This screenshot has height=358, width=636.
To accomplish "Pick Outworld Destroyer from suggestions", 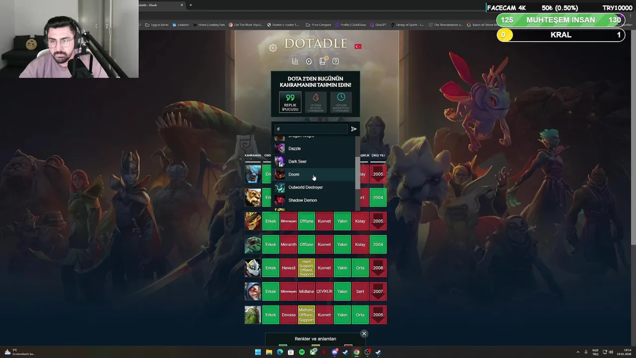I will 315,187.
